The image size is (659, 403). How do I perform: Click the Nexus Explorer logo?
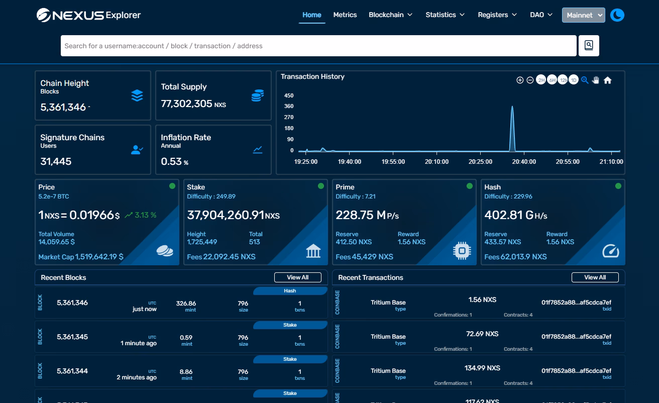coord(89,15)
